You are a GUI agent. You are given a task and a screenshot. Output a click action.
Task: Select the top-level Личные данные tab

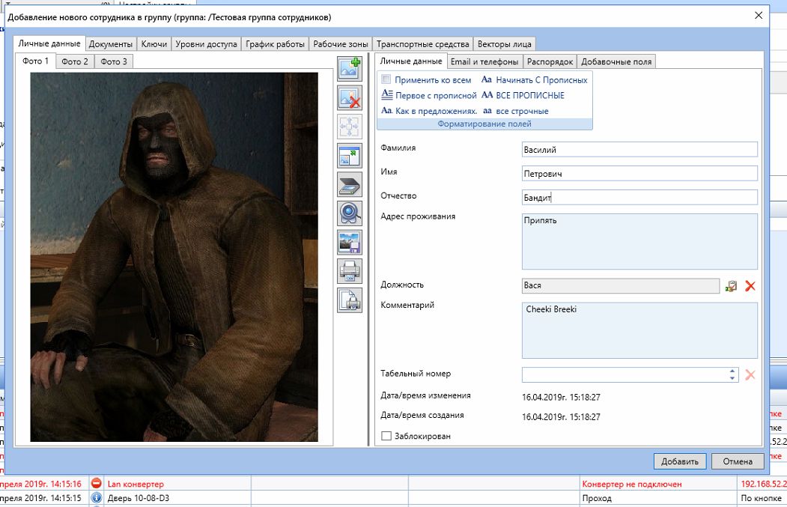pos(49,43)
